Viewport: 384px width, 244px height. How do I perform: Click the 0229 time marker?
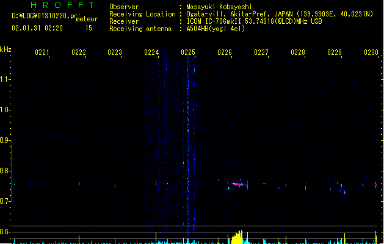click(335, 52)
